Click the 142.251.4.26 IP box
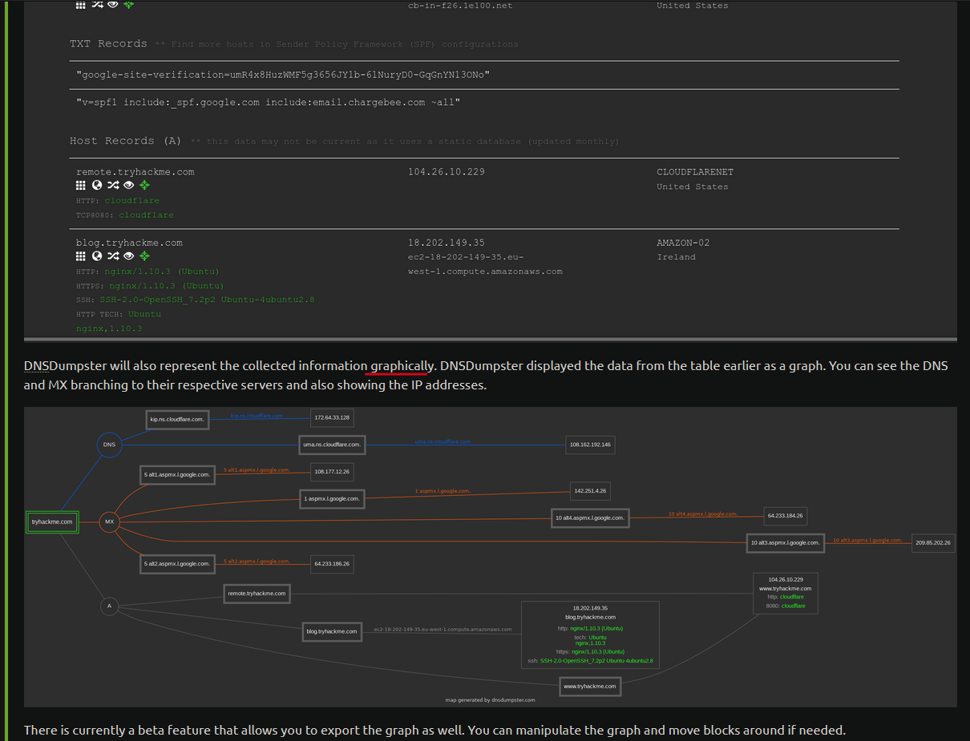Screen dimensions: 970x741 pos(590,490)
